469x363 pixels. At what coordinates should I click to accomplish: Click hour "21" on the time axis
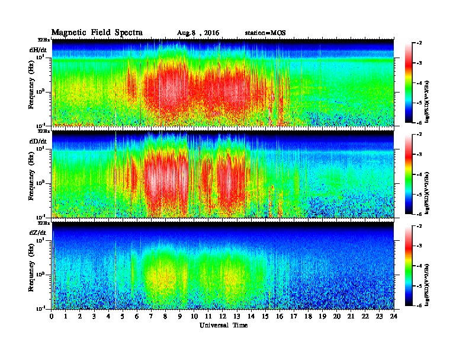pos(351,317)
